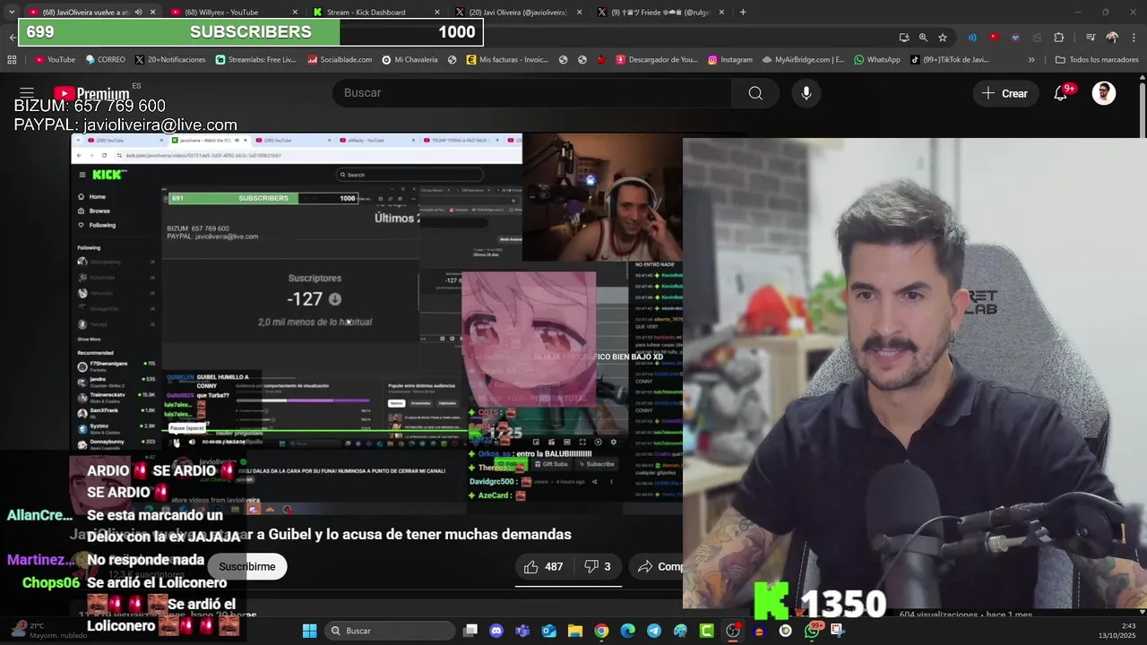
Task: Open the 20+ Notificaciones bookmark
Action: (x=170, y=60)
